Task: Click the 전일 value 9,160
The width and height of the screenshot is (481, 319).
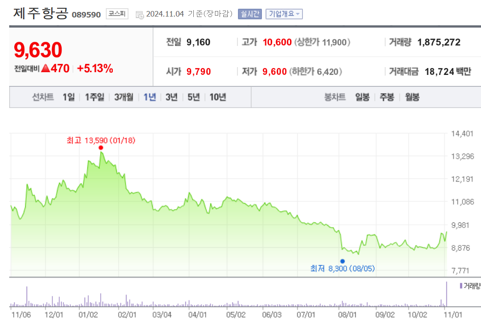Action: pyautogui.click(x=198, y=42)
